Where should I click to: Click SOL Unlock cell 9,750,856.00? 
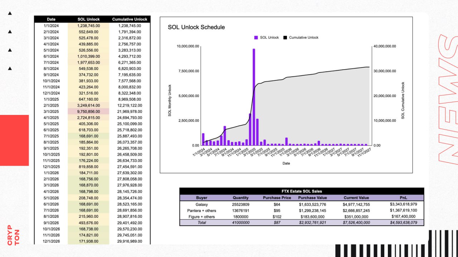pos(88,111)
